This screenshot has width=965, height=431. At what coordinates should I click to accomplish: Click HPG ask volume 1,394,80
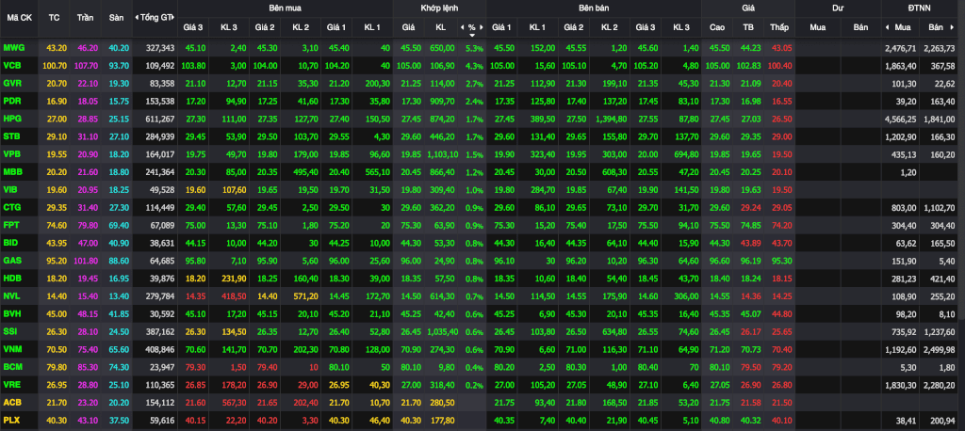tap(611, 119)
